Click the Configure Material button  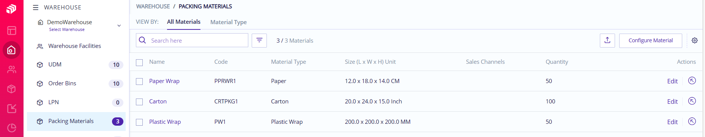(651, 40)
